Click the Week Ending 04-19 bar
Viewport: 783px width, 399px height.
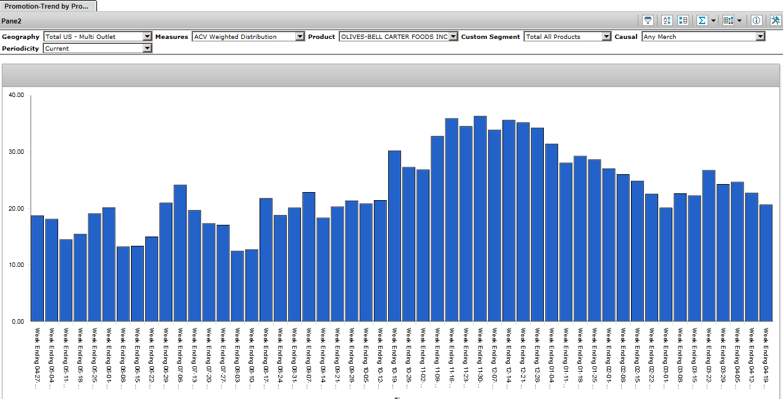tap(766, 262)
